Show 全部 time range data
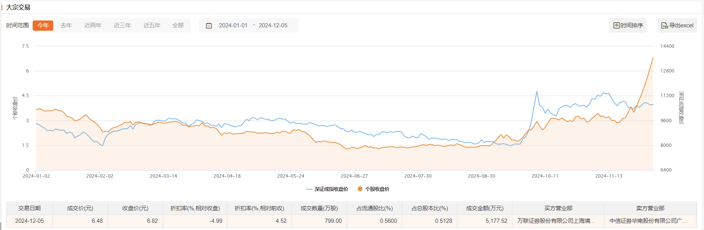 click(178, 25)
